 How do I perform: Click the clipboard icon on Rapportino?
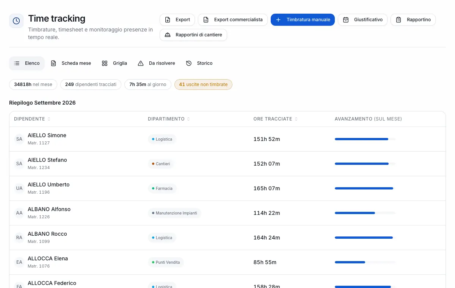(x=399, y=20)
